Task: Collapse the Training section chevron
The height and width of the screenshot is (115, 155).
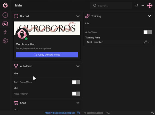Action: point(149,16)
